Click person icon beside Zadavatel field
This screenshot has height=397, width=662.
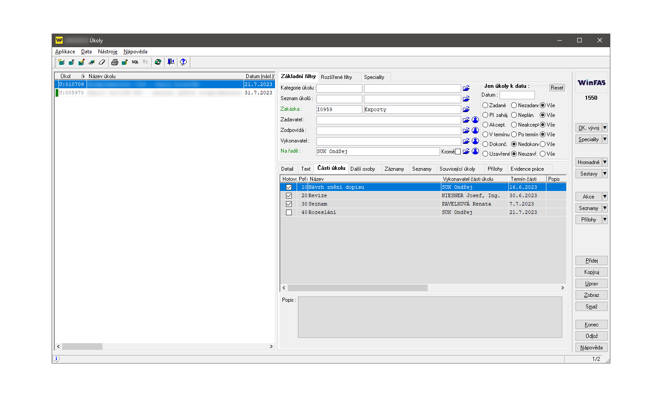(475, 120)
